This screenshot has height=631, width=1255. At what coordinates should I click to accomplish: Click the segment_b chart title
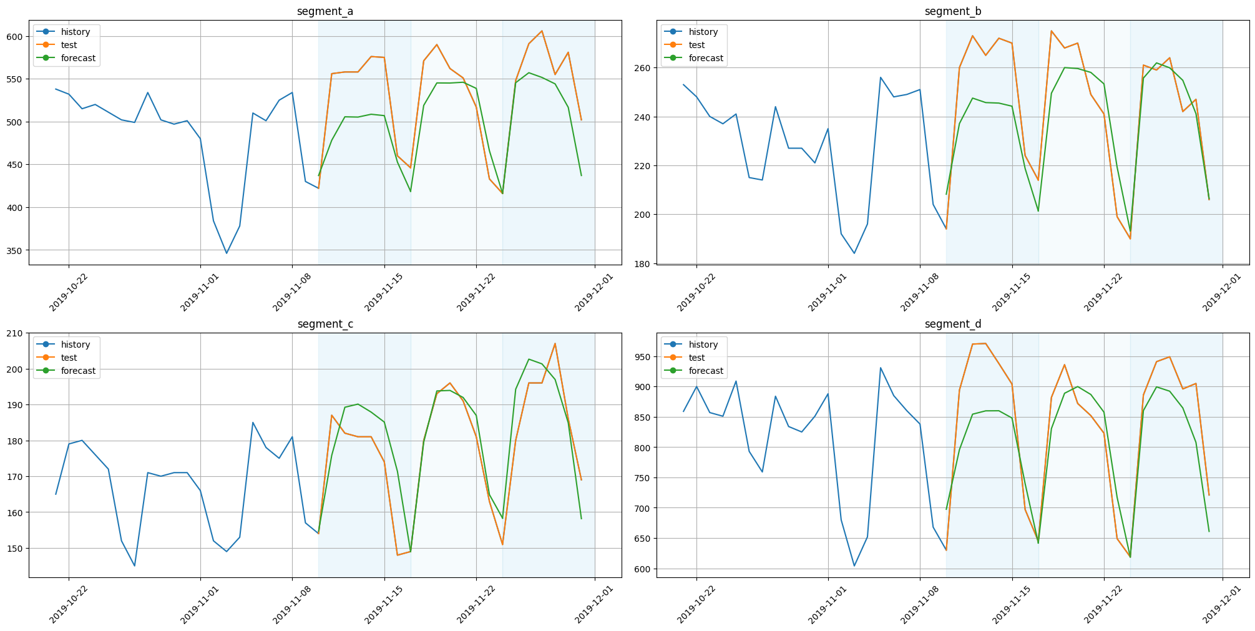(952, 11)
